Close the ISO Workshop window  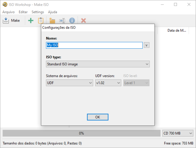coord(189,5)
